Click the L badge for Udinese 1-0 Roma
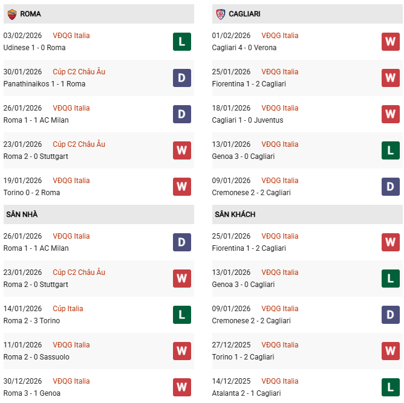This screenshot has width=404, height=403. [182, 42]
